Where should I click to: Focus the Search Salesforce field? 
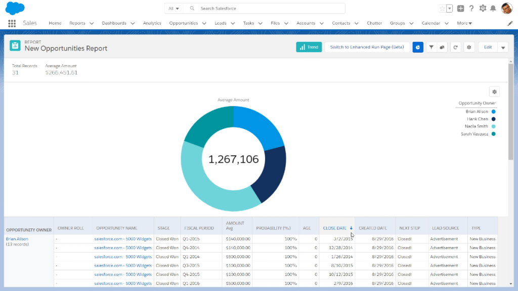pos(264,9)
